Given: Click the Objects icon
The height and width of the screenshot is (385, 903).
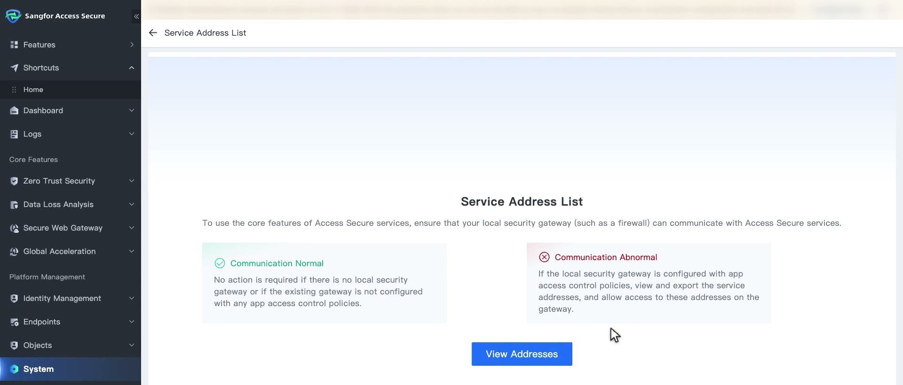Looking at the screenshot, I should pyautogui.click(x=14, y=345).
